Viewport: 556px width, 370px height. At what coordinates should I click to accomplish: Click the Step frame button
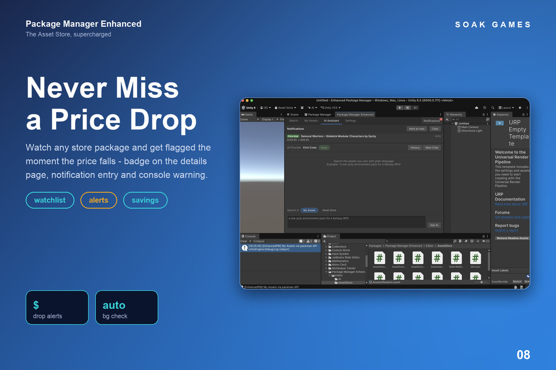click(415, 108)
